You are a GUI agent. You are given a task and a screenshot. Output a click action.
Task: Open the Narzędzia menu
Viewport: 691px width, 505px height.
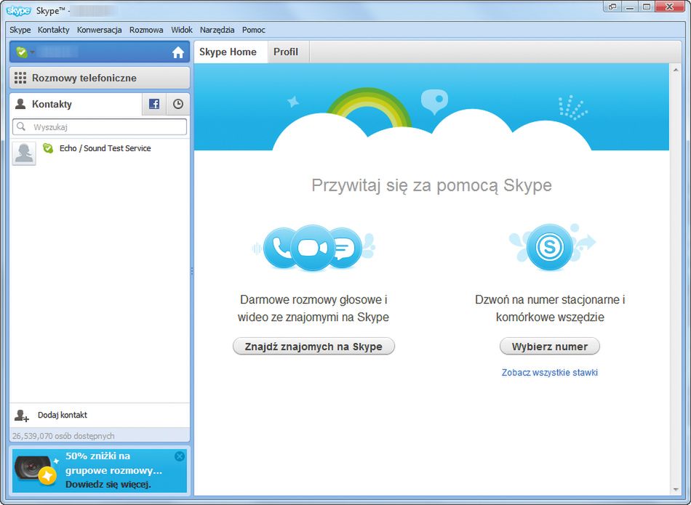tap(217, 30)
